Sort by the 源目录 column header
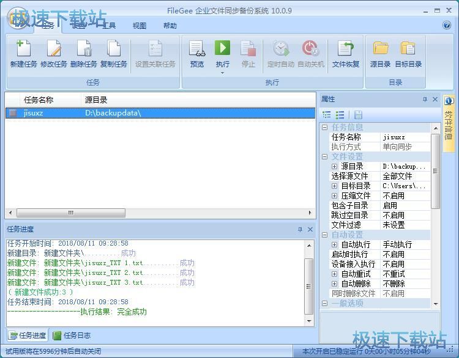 (x=198, y=100)
